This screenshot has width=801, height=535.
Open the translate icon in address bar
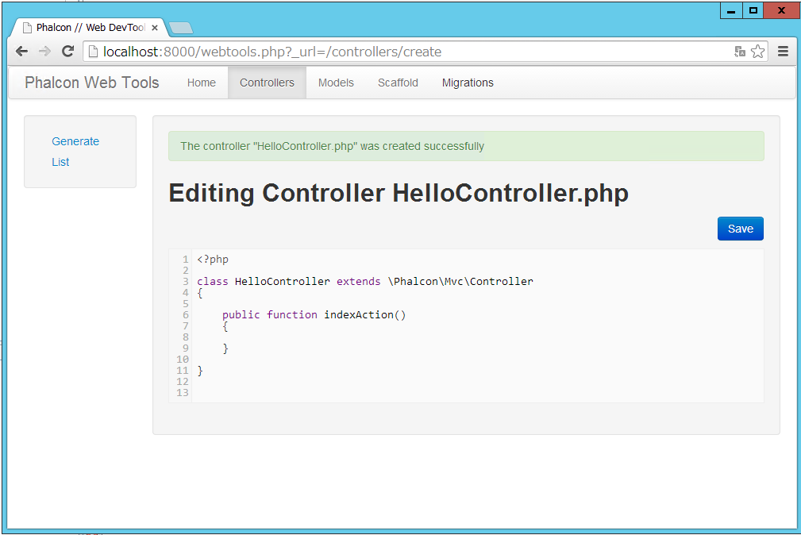[740, 51]
